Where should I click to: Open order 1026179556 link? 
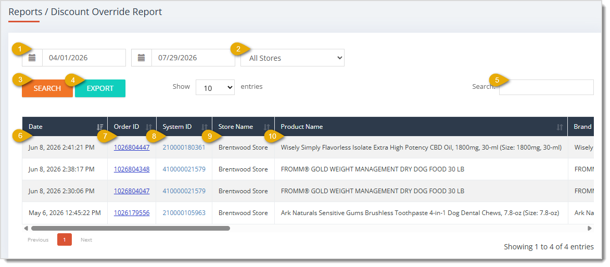132,212
